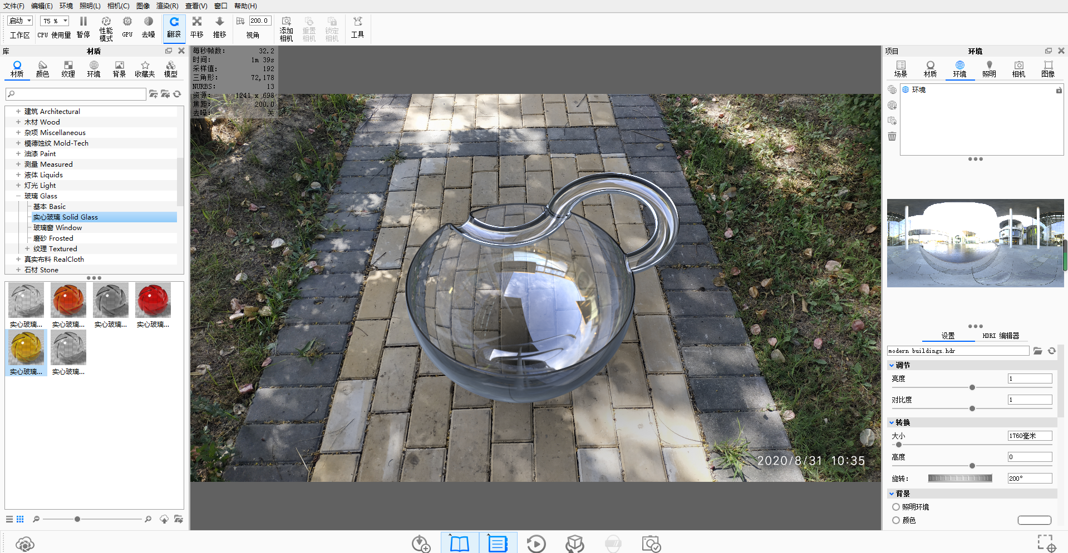Enable GPU mode in the toolbar

coord(127,27)
